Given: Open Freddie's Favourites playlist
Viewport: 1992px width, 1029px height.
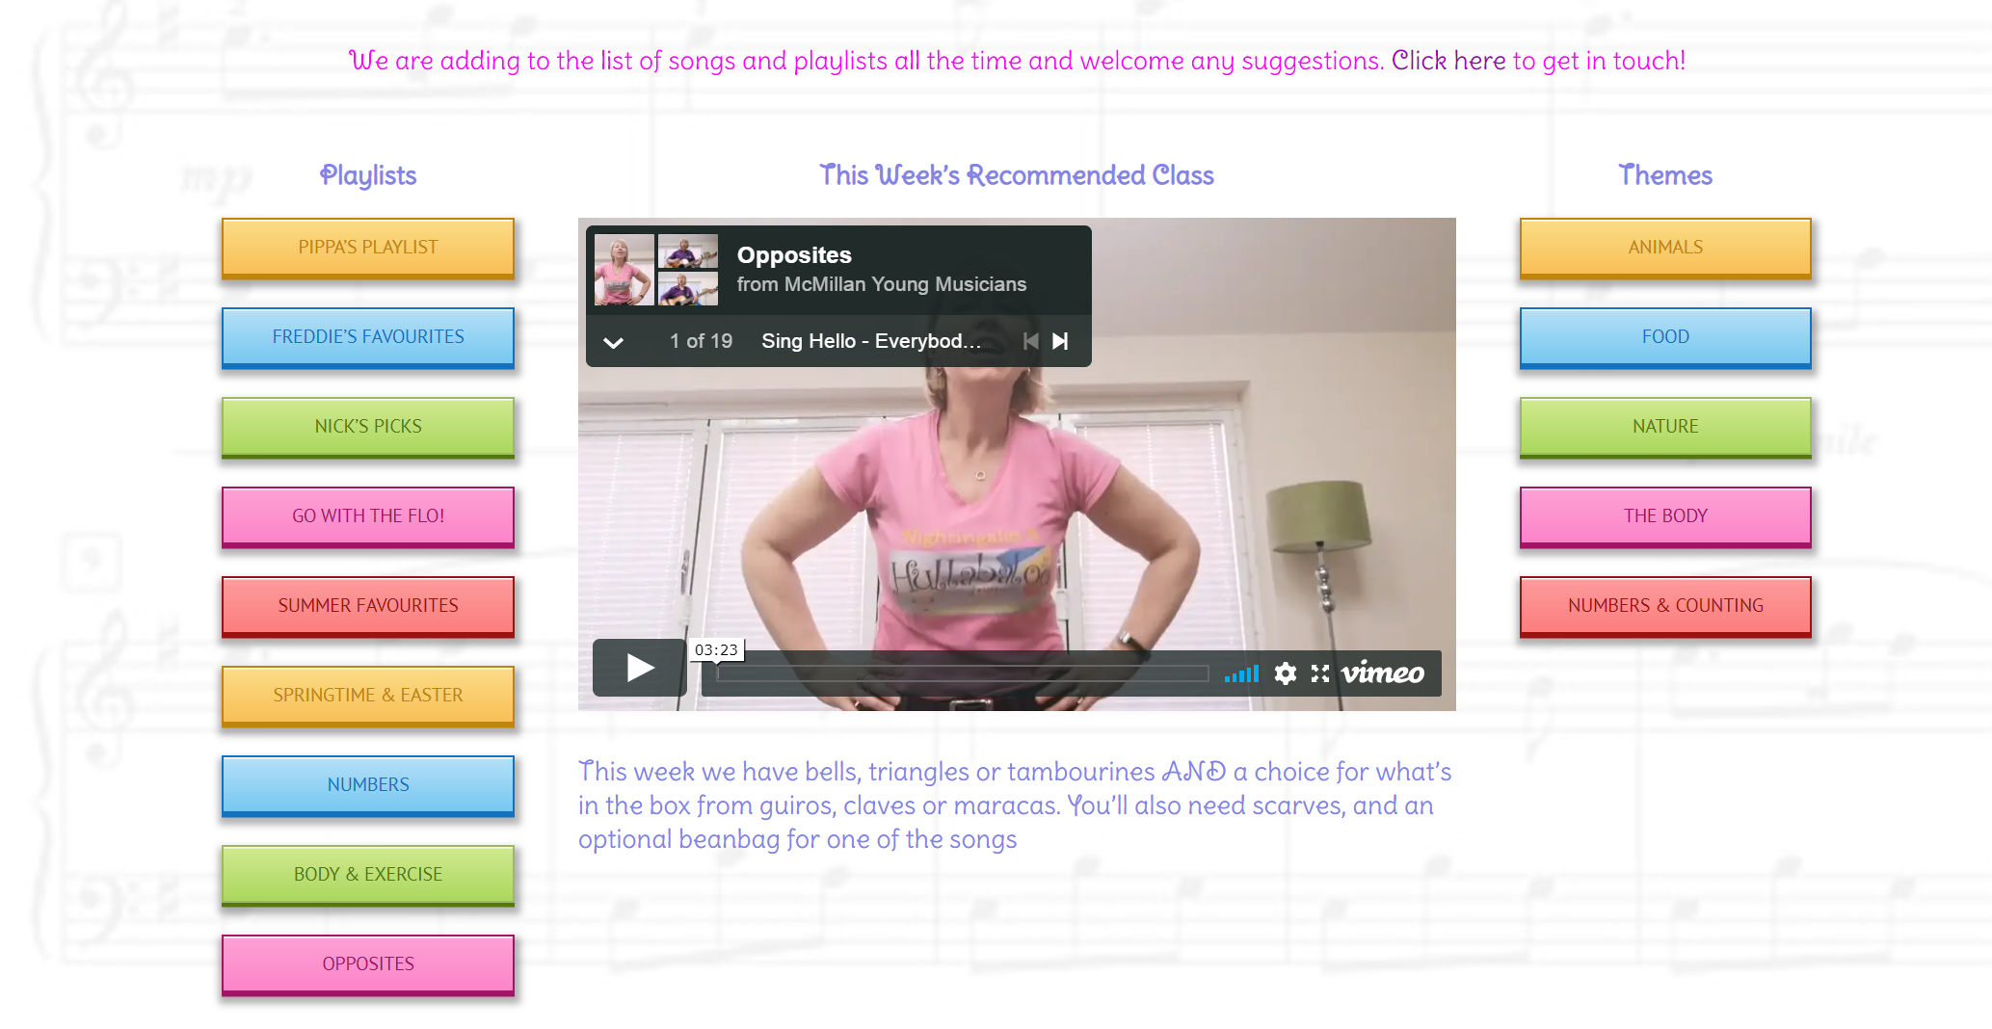Looking at the screenshot, I should click(368, 337).
